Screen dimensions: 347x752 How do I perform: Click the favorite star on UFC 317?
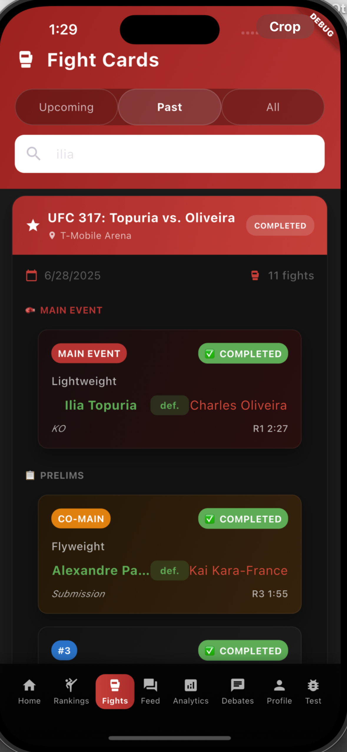[x=33, y=226]
